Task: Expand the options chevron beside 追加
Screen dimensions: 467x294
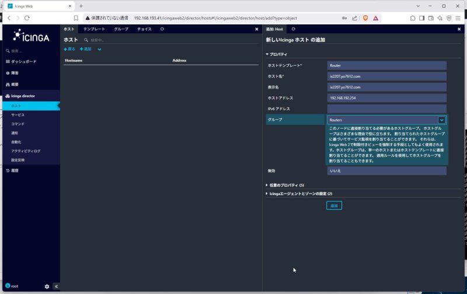Action: (99, 49)
